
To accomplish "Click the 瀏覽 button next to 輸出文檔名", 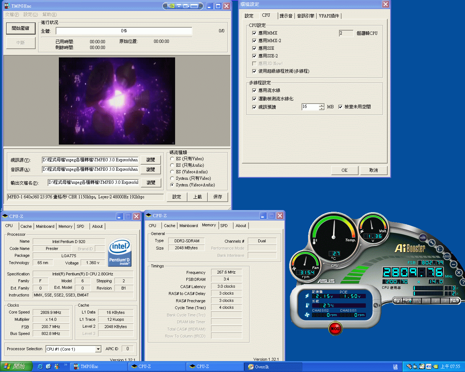I will coord(151,183).
